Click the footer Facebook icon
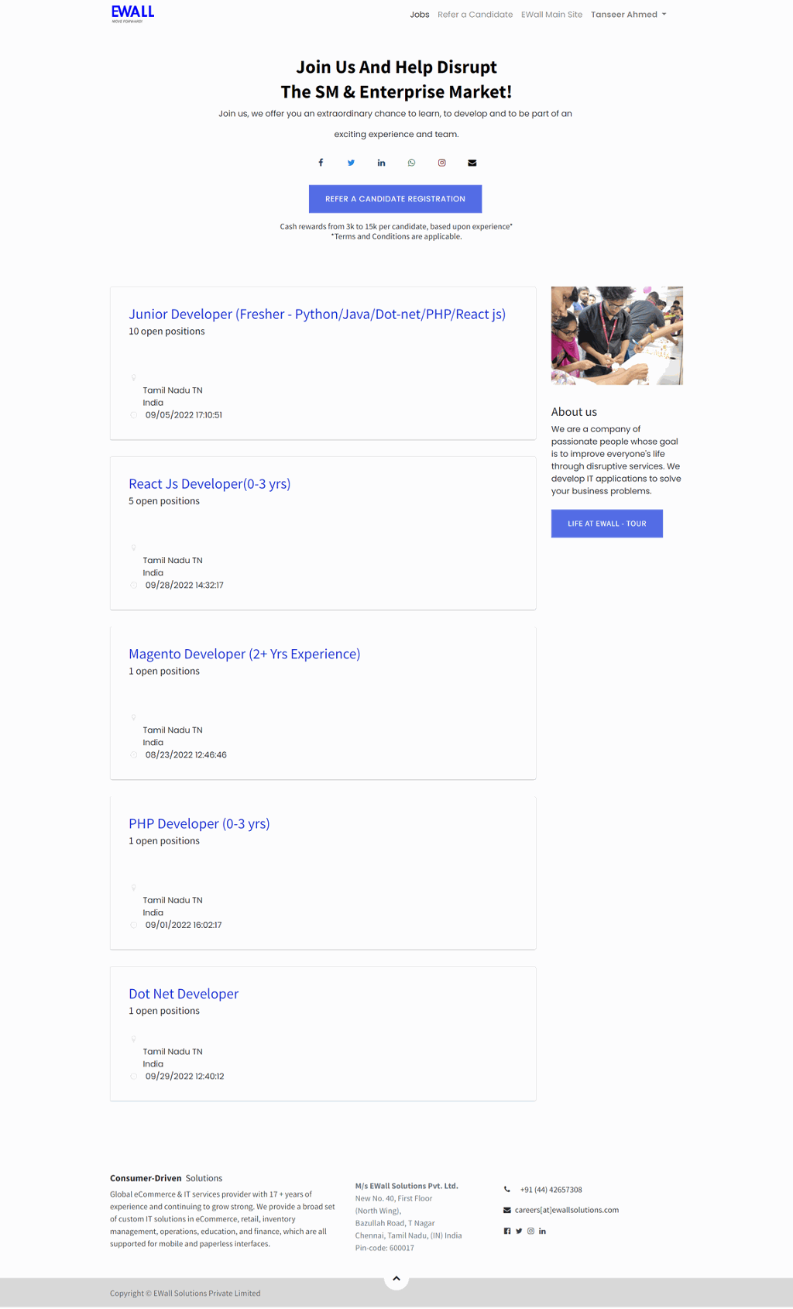793x1309 pixels. (507, 1231)
